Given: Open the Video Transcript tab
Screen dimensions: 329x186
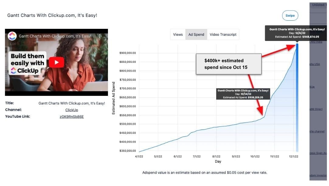Looking at the screenshot, I should 223,35.
